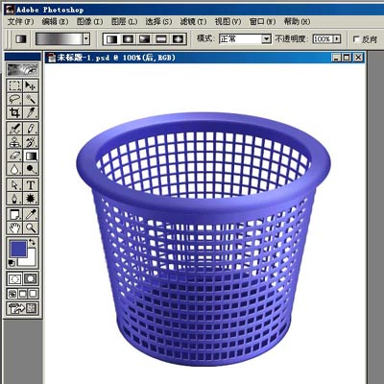
Task: Open the 滤镜(T) menu
Action: point(193,21)
